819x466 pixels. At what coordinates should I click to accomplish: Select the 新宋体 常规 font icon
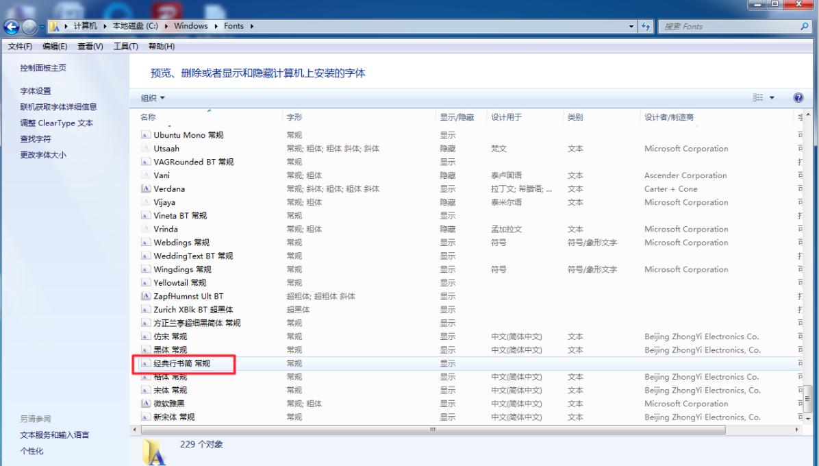pyautogui.click(x=146, y=417)
